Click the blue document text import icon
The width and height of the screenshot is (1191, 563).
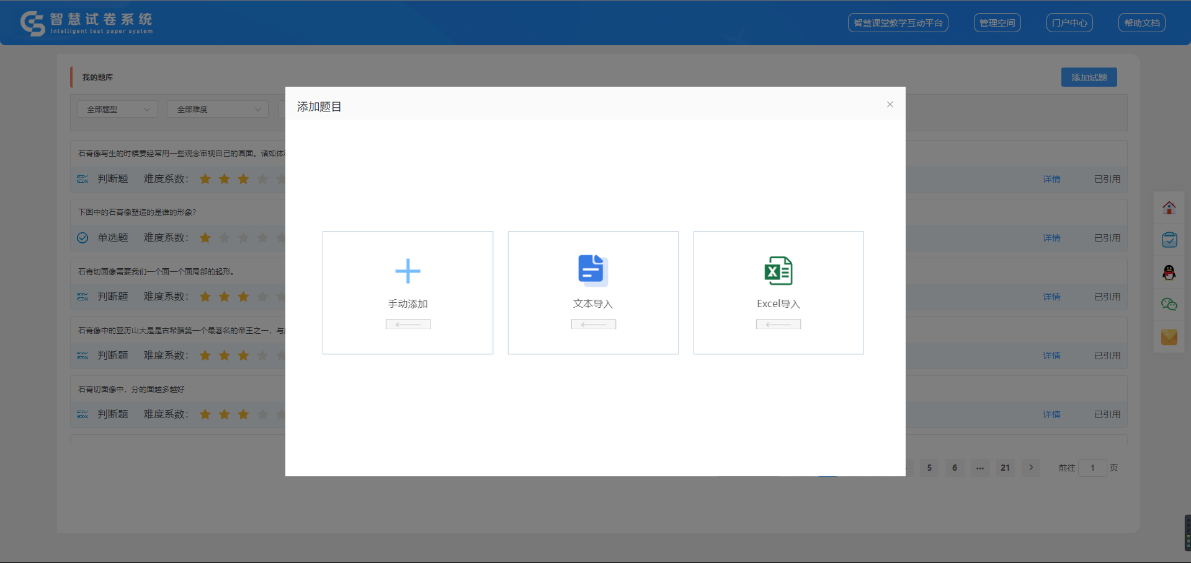pyautogui.click(x=592, y=270)
